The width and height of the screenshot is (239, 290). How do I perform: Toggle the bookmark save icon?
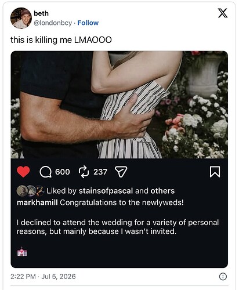click(215, 172)
